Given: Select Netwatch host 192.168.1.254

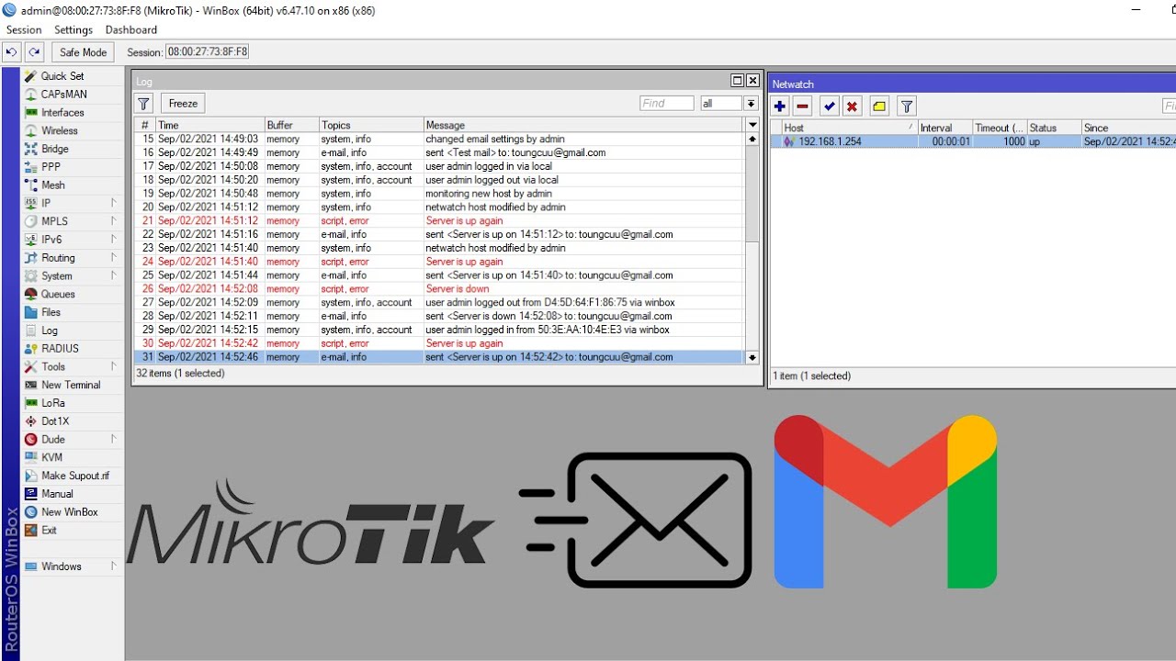Looking at the screenshot, I should pyautogui.click(x=973, y=141).
